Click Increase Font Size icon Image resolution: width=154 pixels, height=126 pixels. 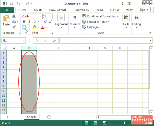point(45,22)
